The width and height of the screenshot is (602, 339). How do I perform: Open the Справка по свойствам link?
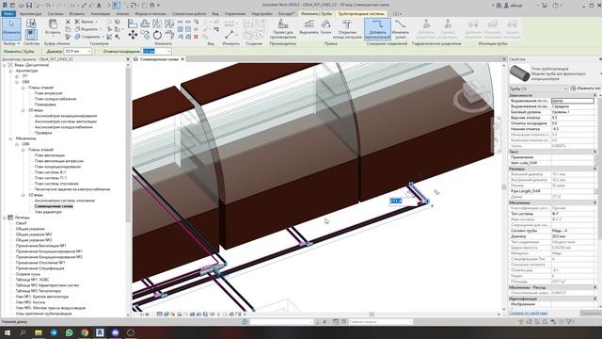tap(528, 313)
